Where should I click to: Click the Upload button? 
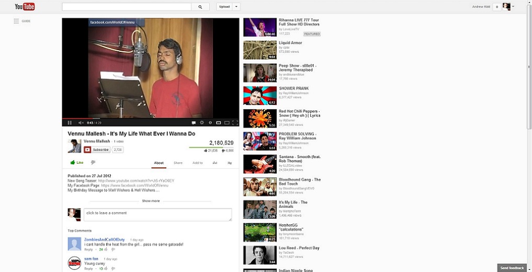click(224, 7)
